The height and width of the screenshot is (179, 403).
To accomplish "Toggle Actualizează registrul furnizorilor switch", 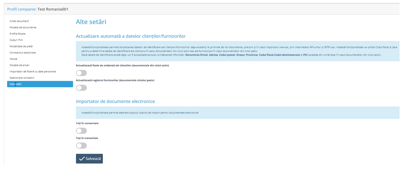I will point(81,88).
